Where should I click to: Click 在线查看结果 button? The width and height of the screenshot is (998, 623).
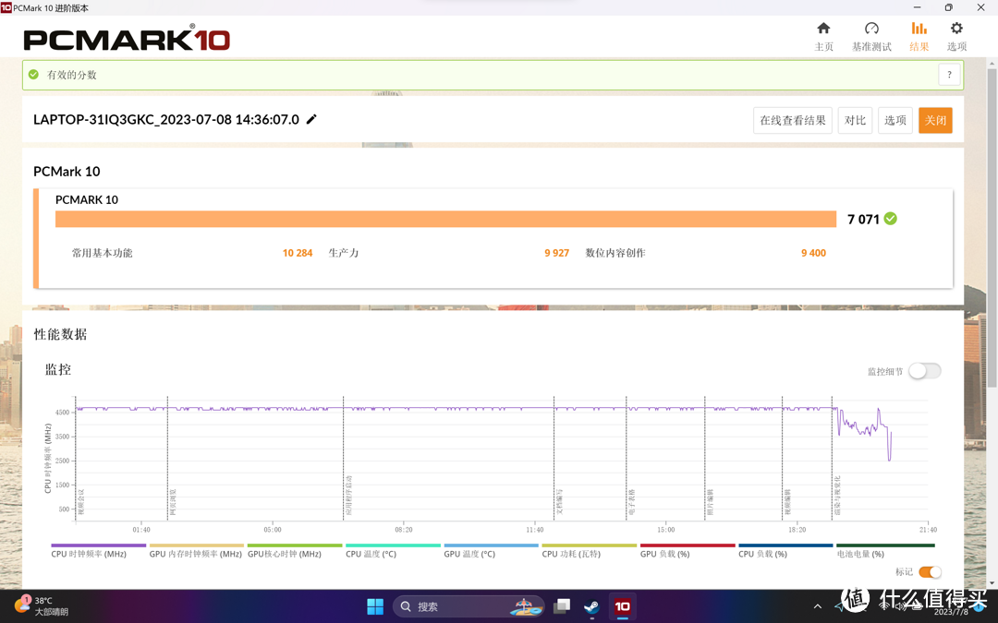[x=793, y=120]
